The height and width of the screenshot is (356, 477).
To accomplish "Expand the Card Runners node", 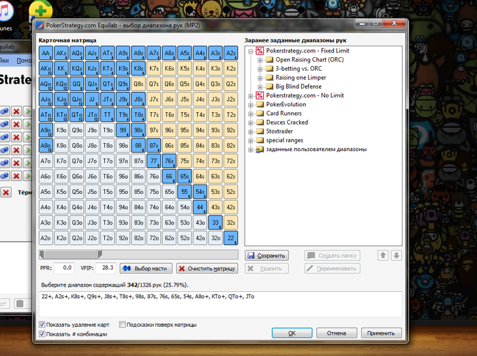I will click(251, 114).
